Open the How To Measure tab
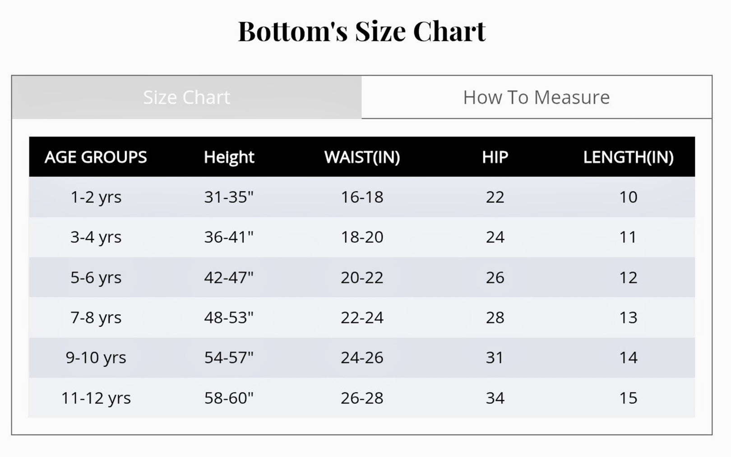731x457 pixels. click(x=536, y=97)
